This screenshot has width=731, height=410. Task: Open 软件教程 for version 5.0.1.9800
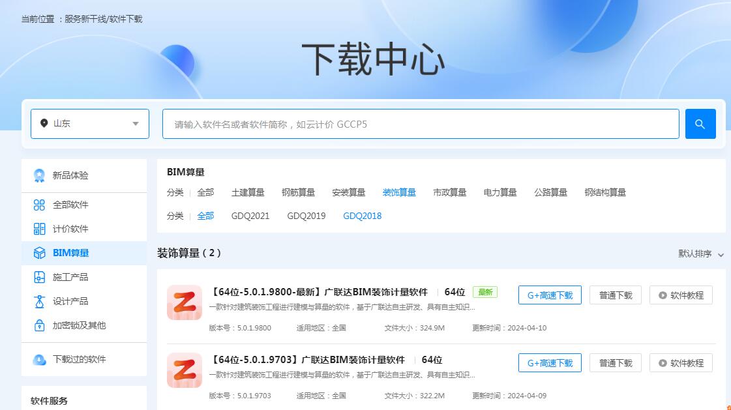pyautogui.click(x=681, y=295)
